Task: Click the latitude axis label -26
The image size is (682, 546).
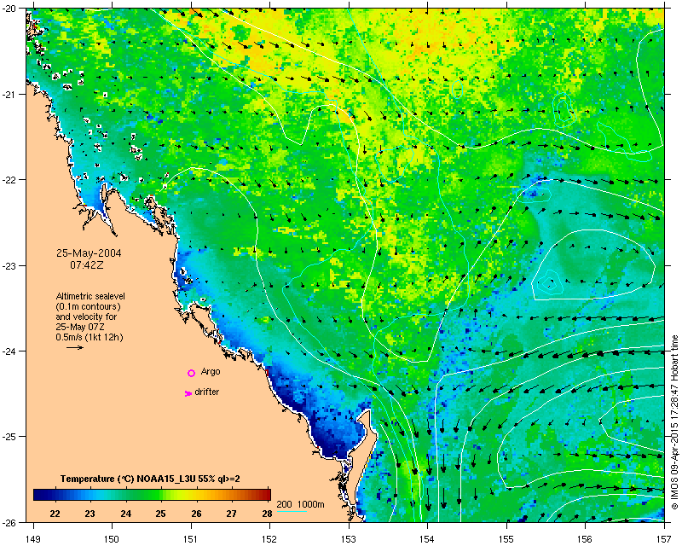Action: pos(9,522)
